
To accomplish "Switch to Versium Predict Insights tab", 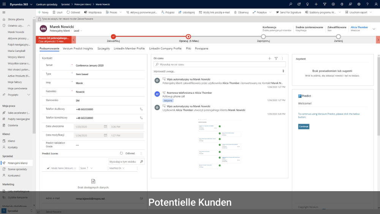I will tap(78, 49).
